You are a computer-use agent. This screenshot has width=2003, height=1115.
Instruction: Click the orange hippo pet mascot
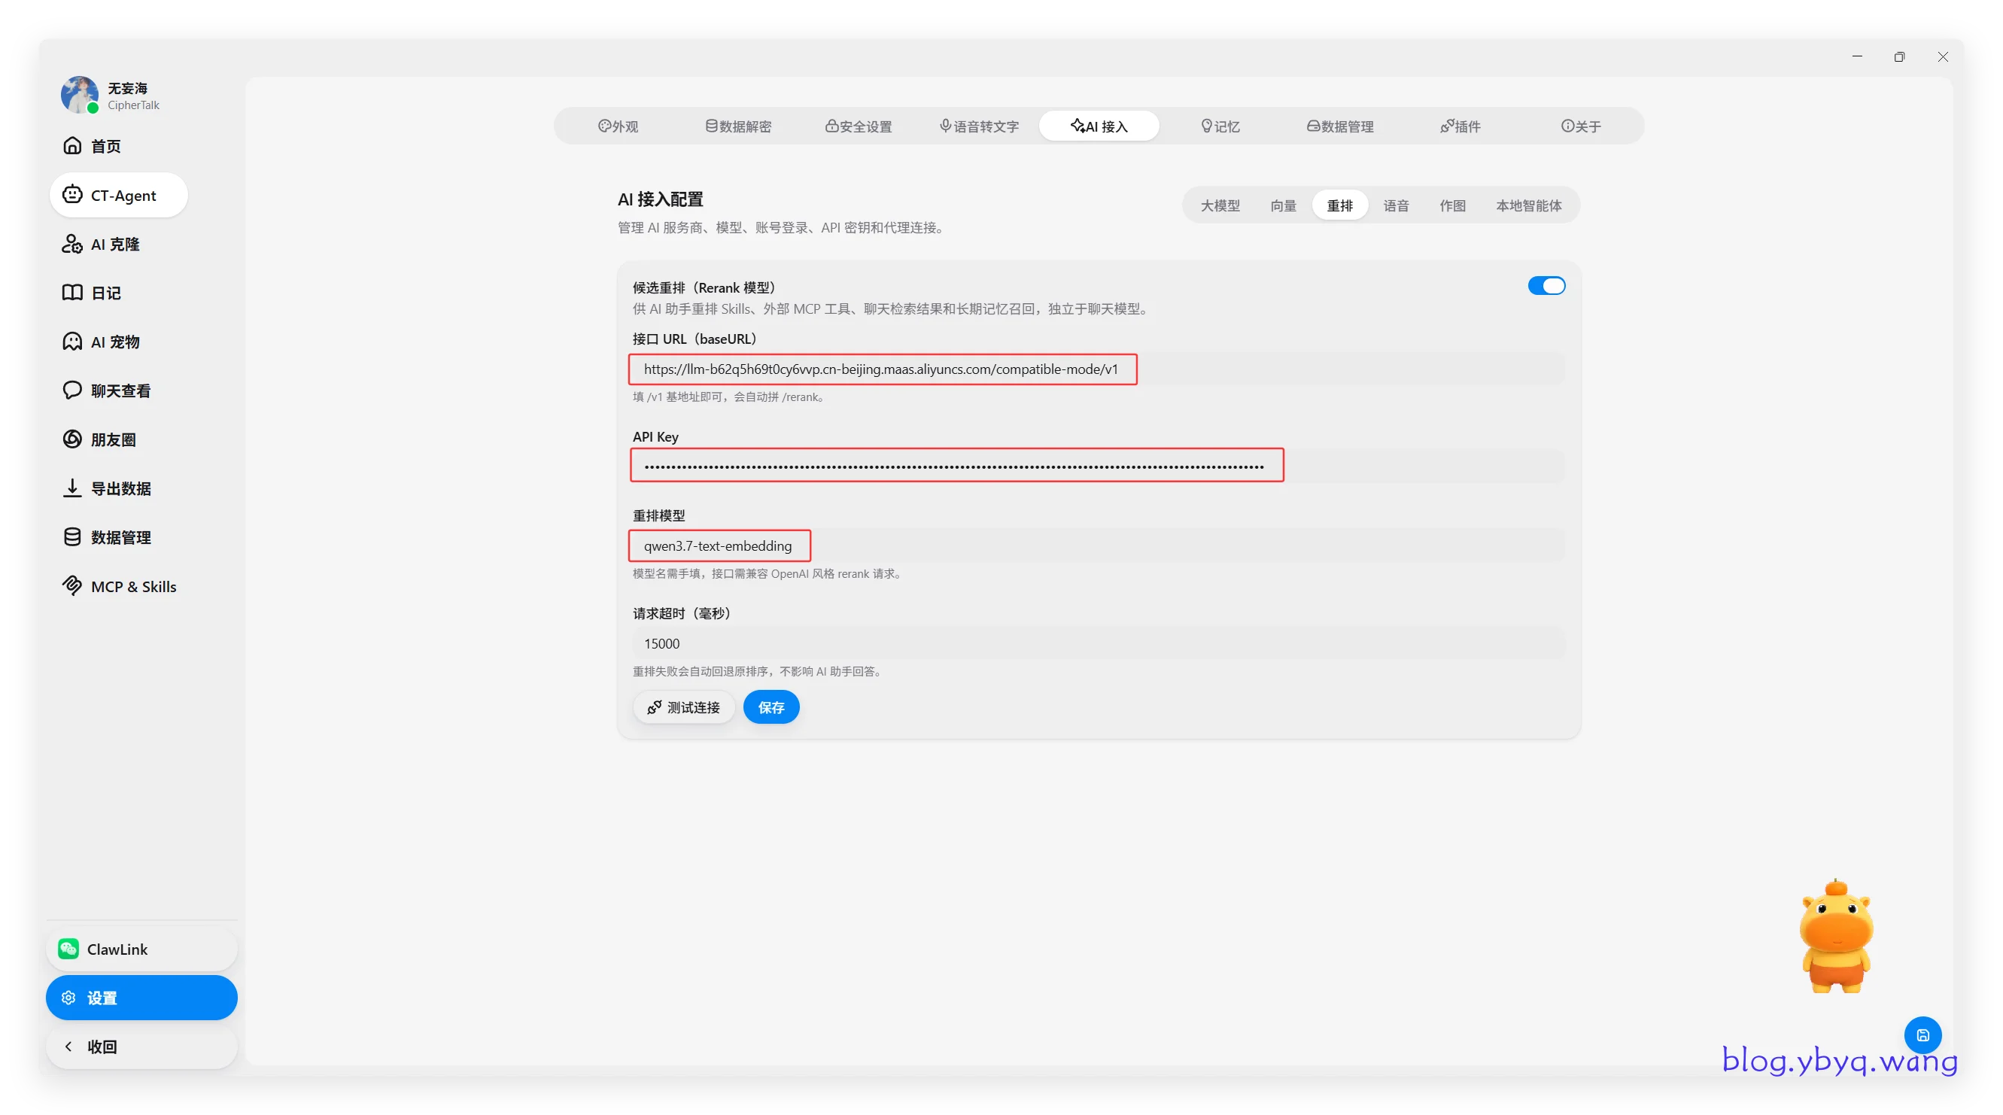1836,937
